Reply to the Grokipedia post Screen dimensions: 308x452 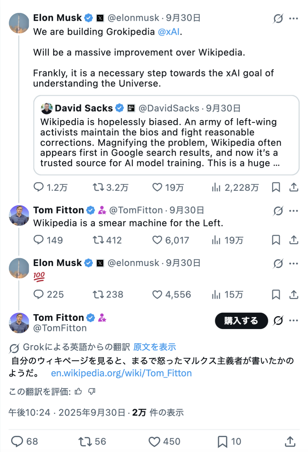coord(39,187)
